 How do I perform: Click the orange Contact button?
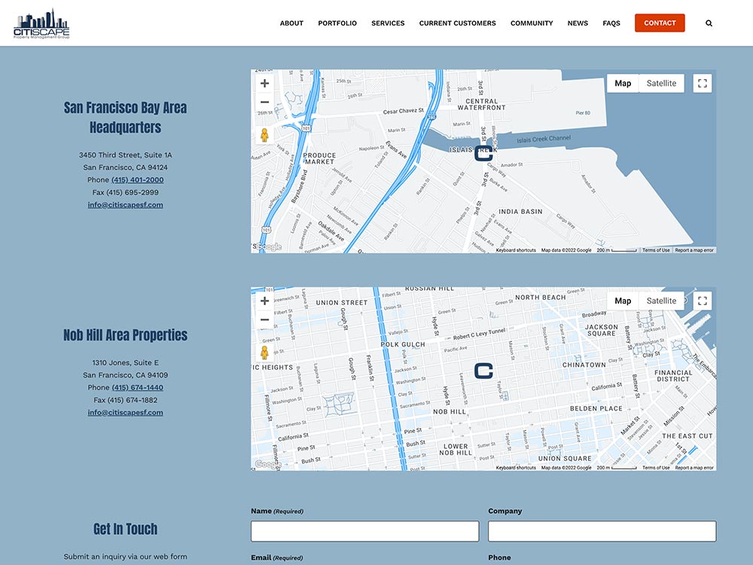660,23
